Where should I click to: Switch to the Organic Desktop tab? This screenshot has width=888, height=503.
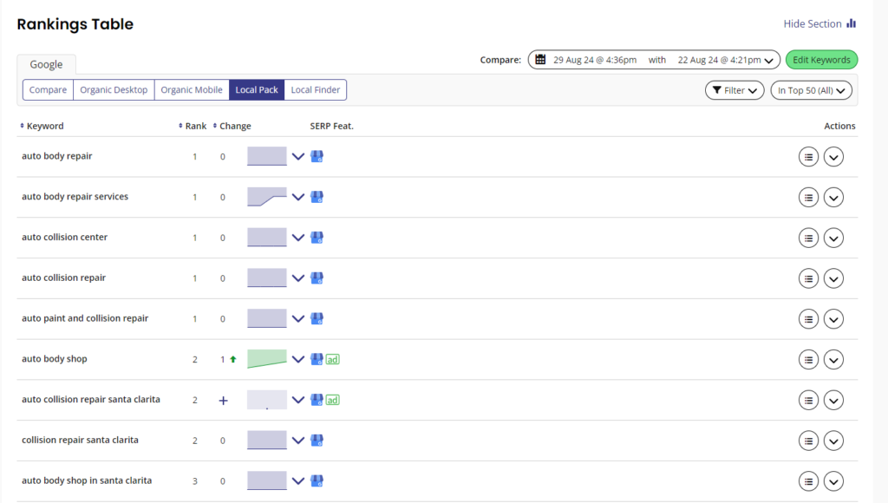(x=114, y=89)
